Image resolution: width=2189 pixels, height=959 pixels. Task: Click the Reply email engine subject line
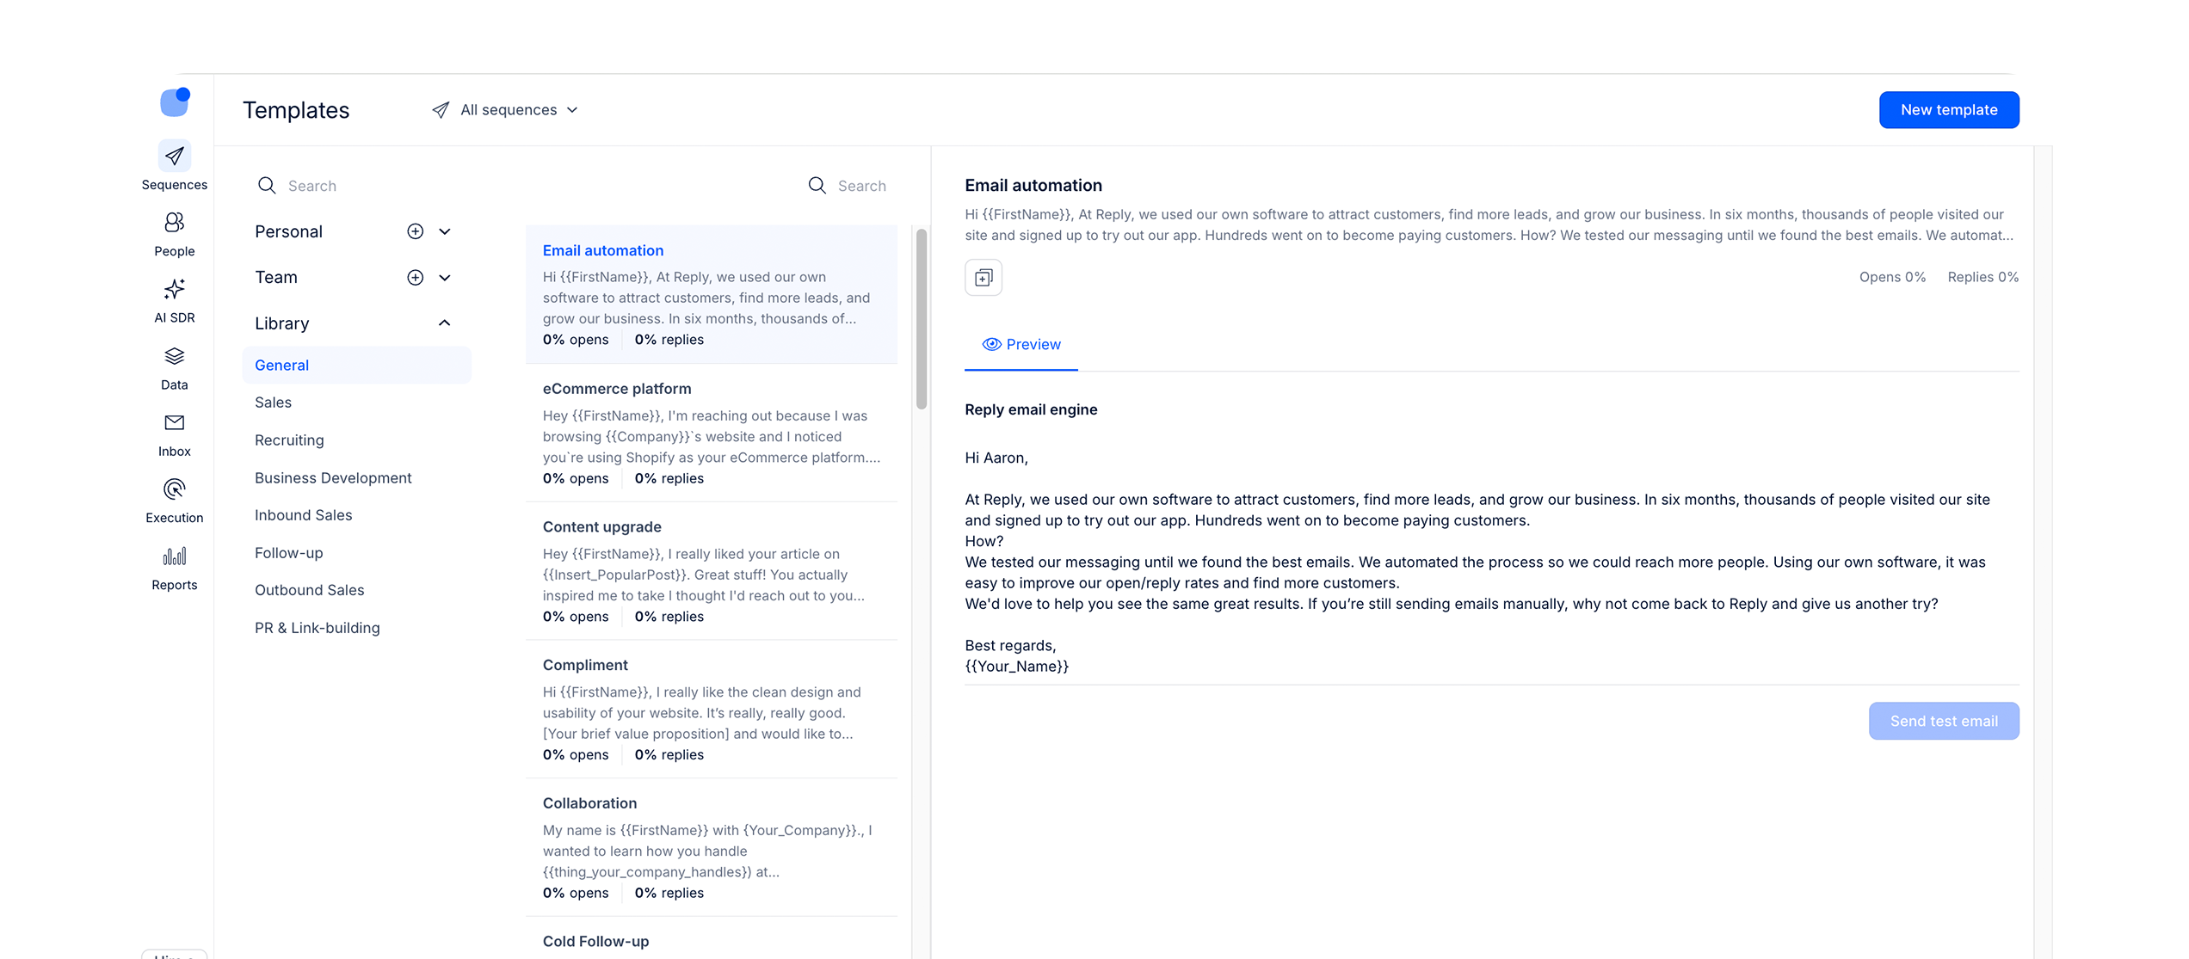pyautogui.click(x=1031, y=409)
